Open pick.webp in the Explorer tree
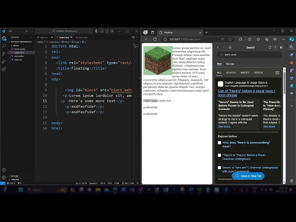The height and width of the screenshot is (222, 296). pyautogui.click(x=19, y=56)
